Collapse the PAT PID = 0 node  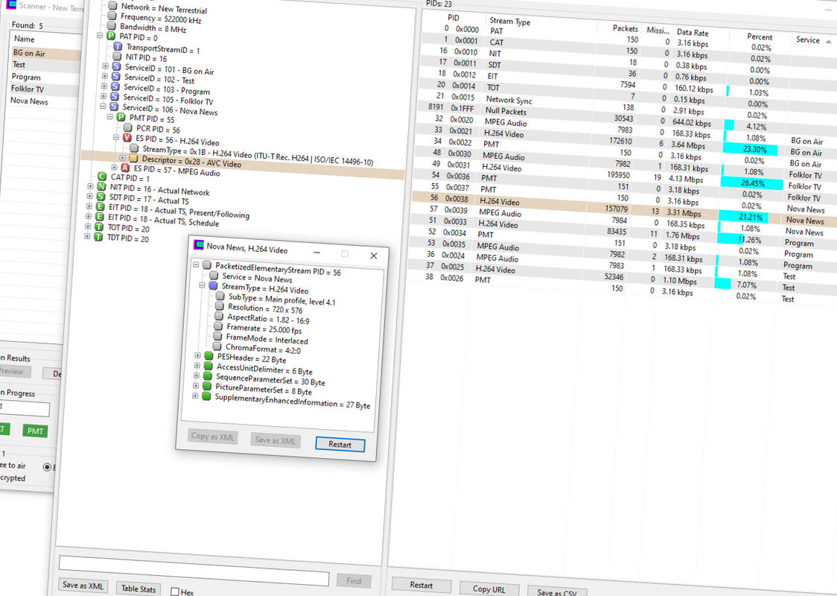[100, 35]
